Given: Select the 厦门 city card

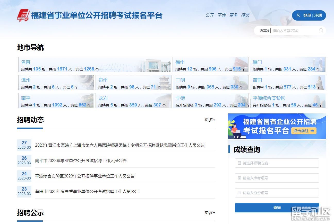Looking at the screenshot, I should click(x=287, y=65).
